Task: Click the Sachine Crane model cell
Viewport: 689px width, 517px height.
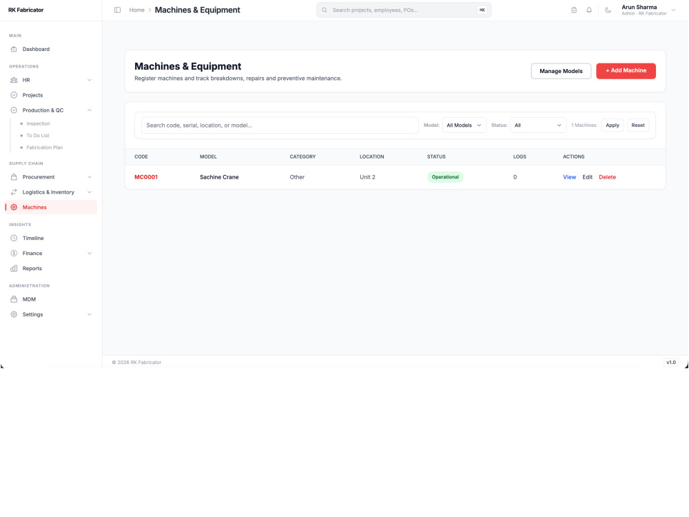Action: coord(219,177)
